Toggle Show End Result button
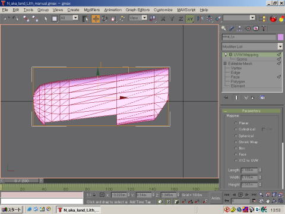 236,97
